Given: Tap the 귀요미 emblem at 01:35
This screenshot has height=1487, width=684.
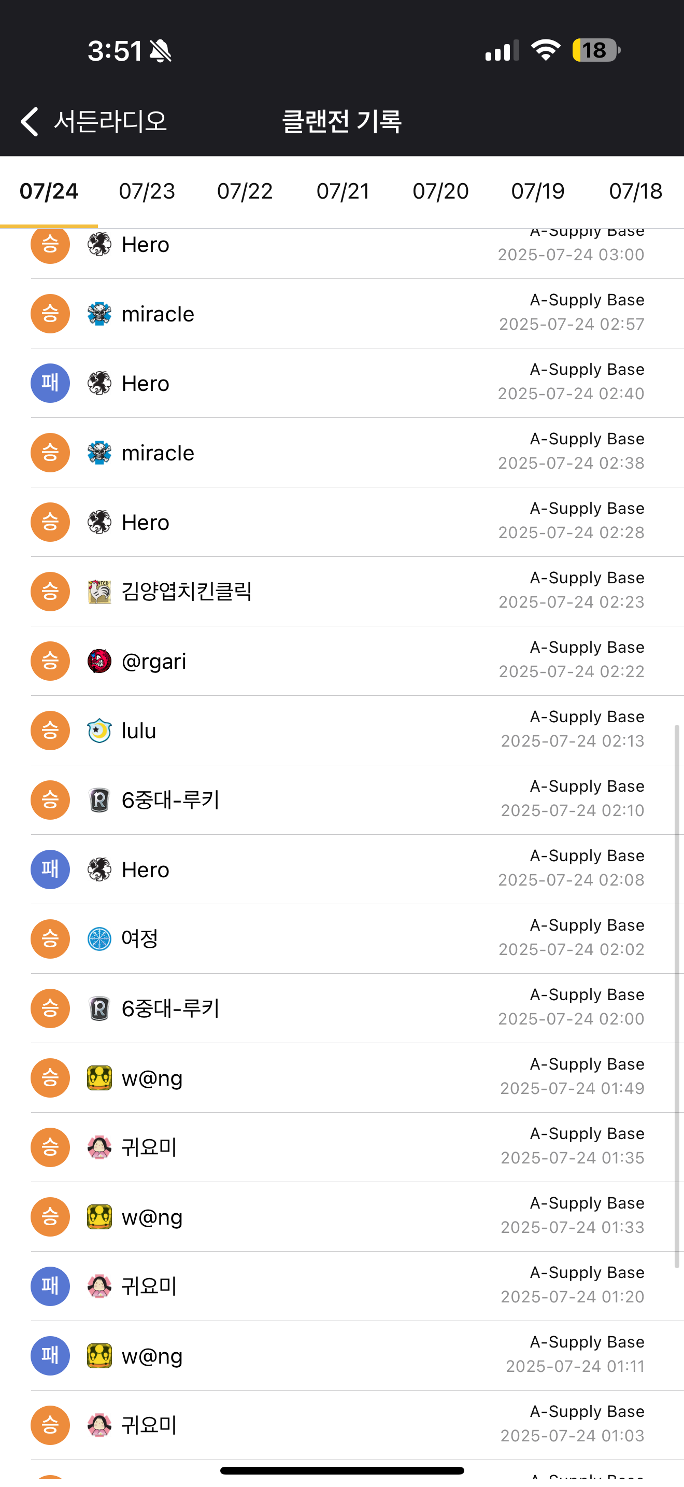Looking at the screenshot, I should click(x=99, y=1147).
